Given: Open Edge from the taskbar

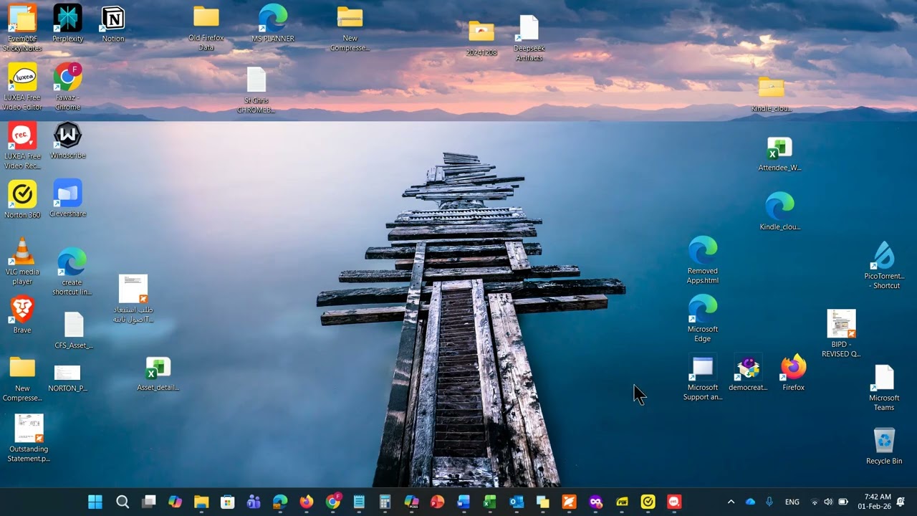Looking at the screenshot, I should point(280,502).
